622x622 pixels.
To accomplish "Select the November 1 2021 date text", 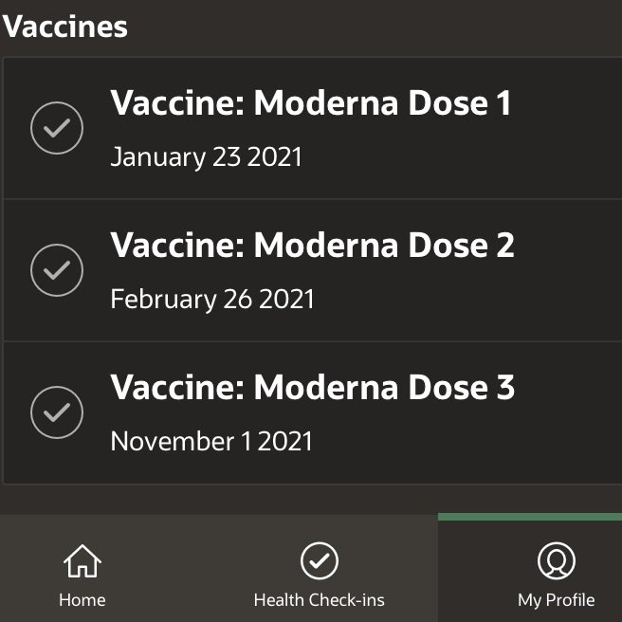I will 211,441.
